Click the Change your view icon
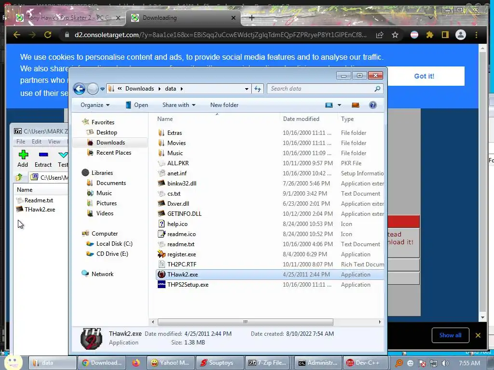This screenshot has height=370, width=494. [329, 105]
